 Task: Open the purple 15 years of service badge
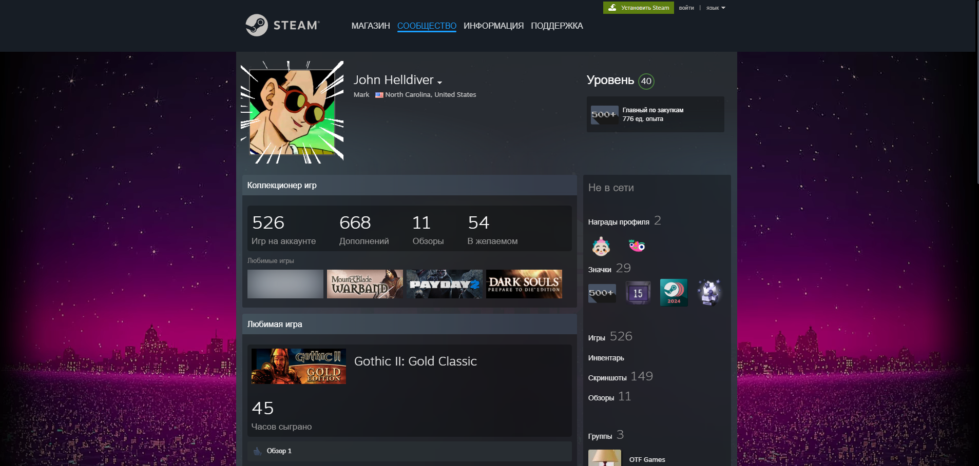(x=638, y=293)
